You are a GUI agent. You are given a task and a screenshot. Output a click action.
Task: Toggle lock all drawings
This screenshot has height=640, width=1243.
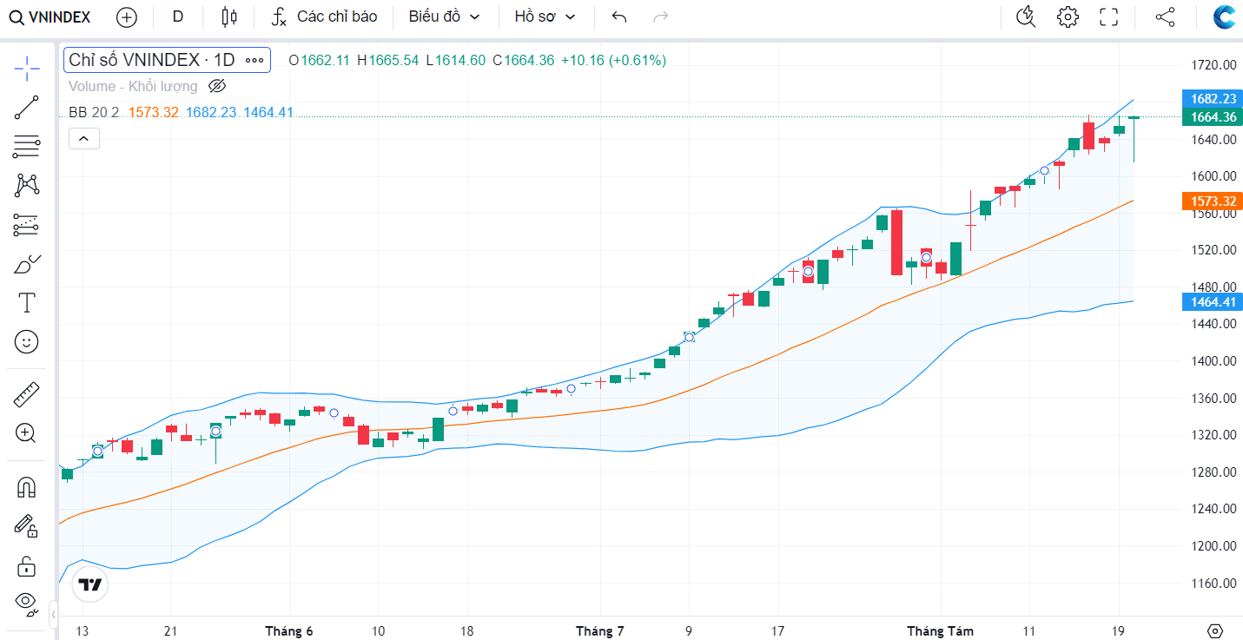click(27, 565)
